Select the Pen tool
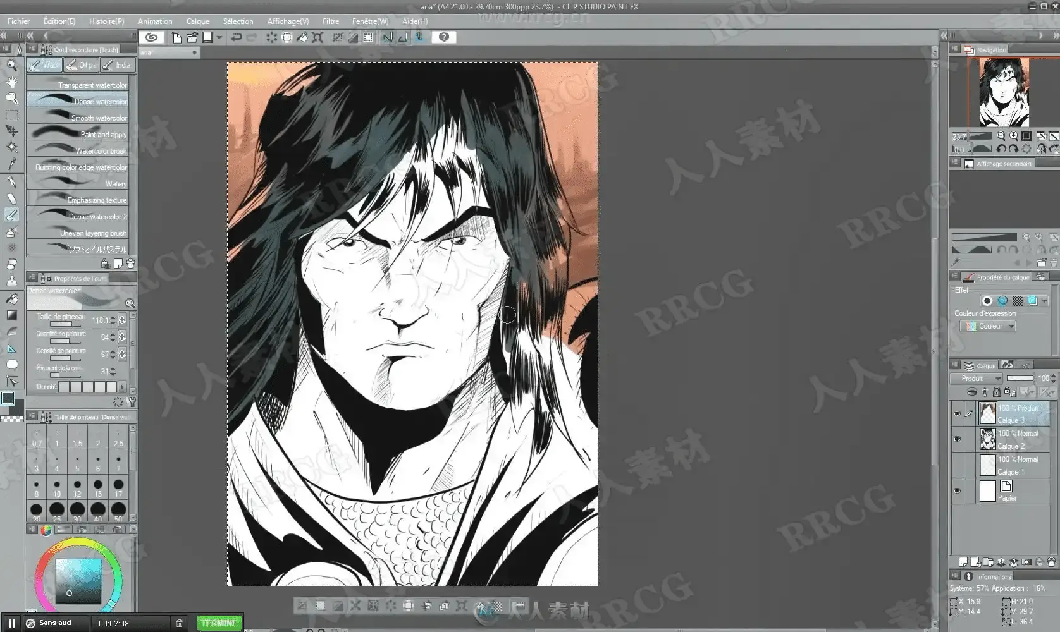 pos(11,182)
